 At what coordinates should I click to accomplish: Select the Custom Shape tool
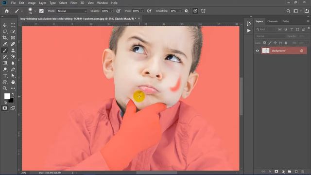5,82
